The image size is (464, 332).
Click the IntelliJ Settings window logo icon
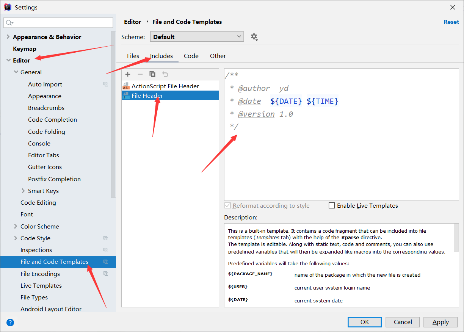click(x=8, y=7)
